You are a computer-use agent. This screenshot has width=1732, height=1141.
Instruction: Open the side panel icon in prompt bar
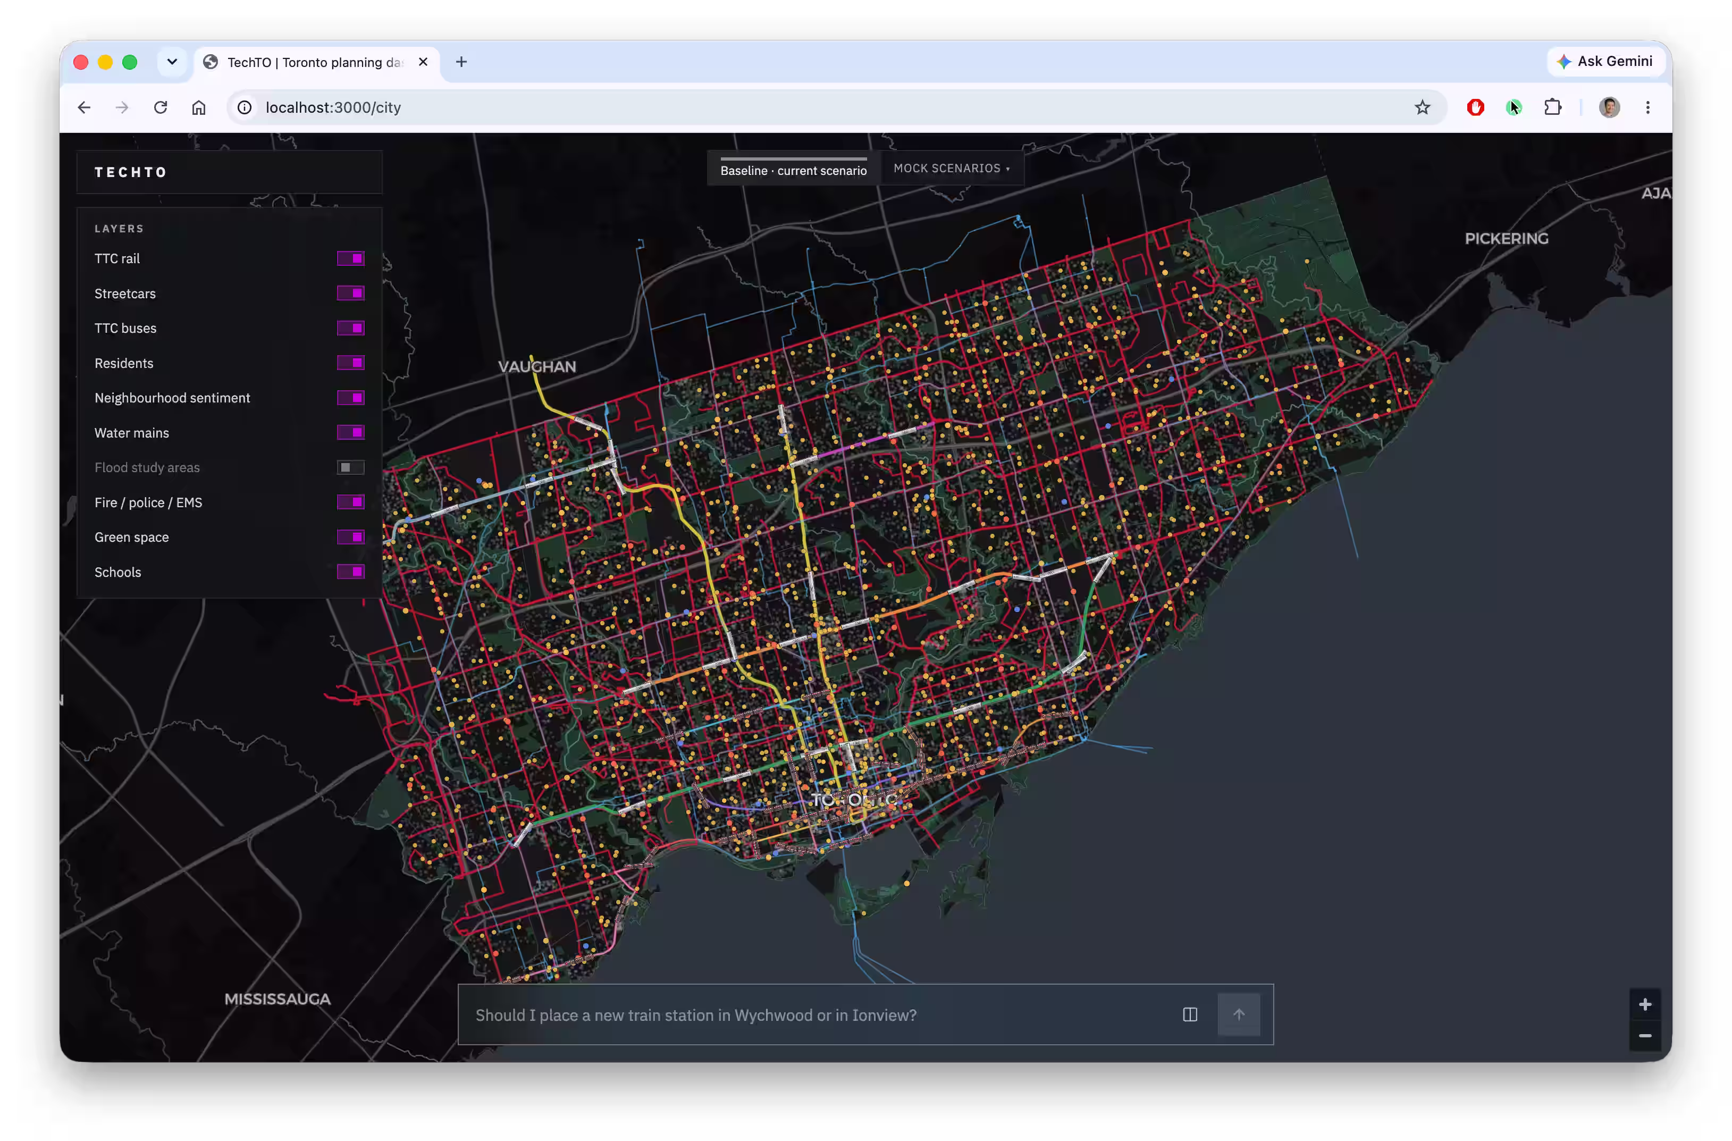pos(1190,1014)
